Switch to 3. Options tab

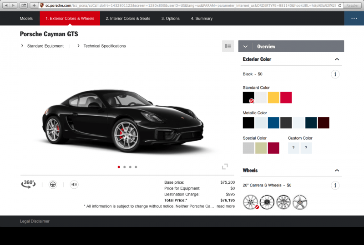(x=170, y=19)
